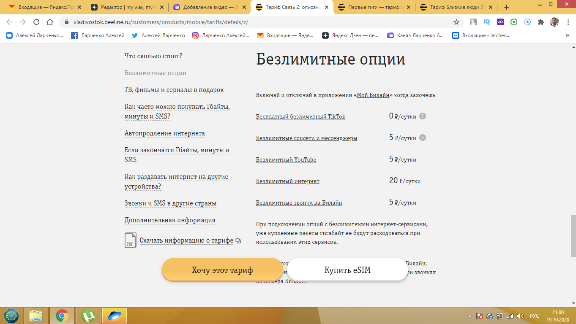
Task: Switch to the Тариф Близкие люди tab
Action: [x=456, y=7]
